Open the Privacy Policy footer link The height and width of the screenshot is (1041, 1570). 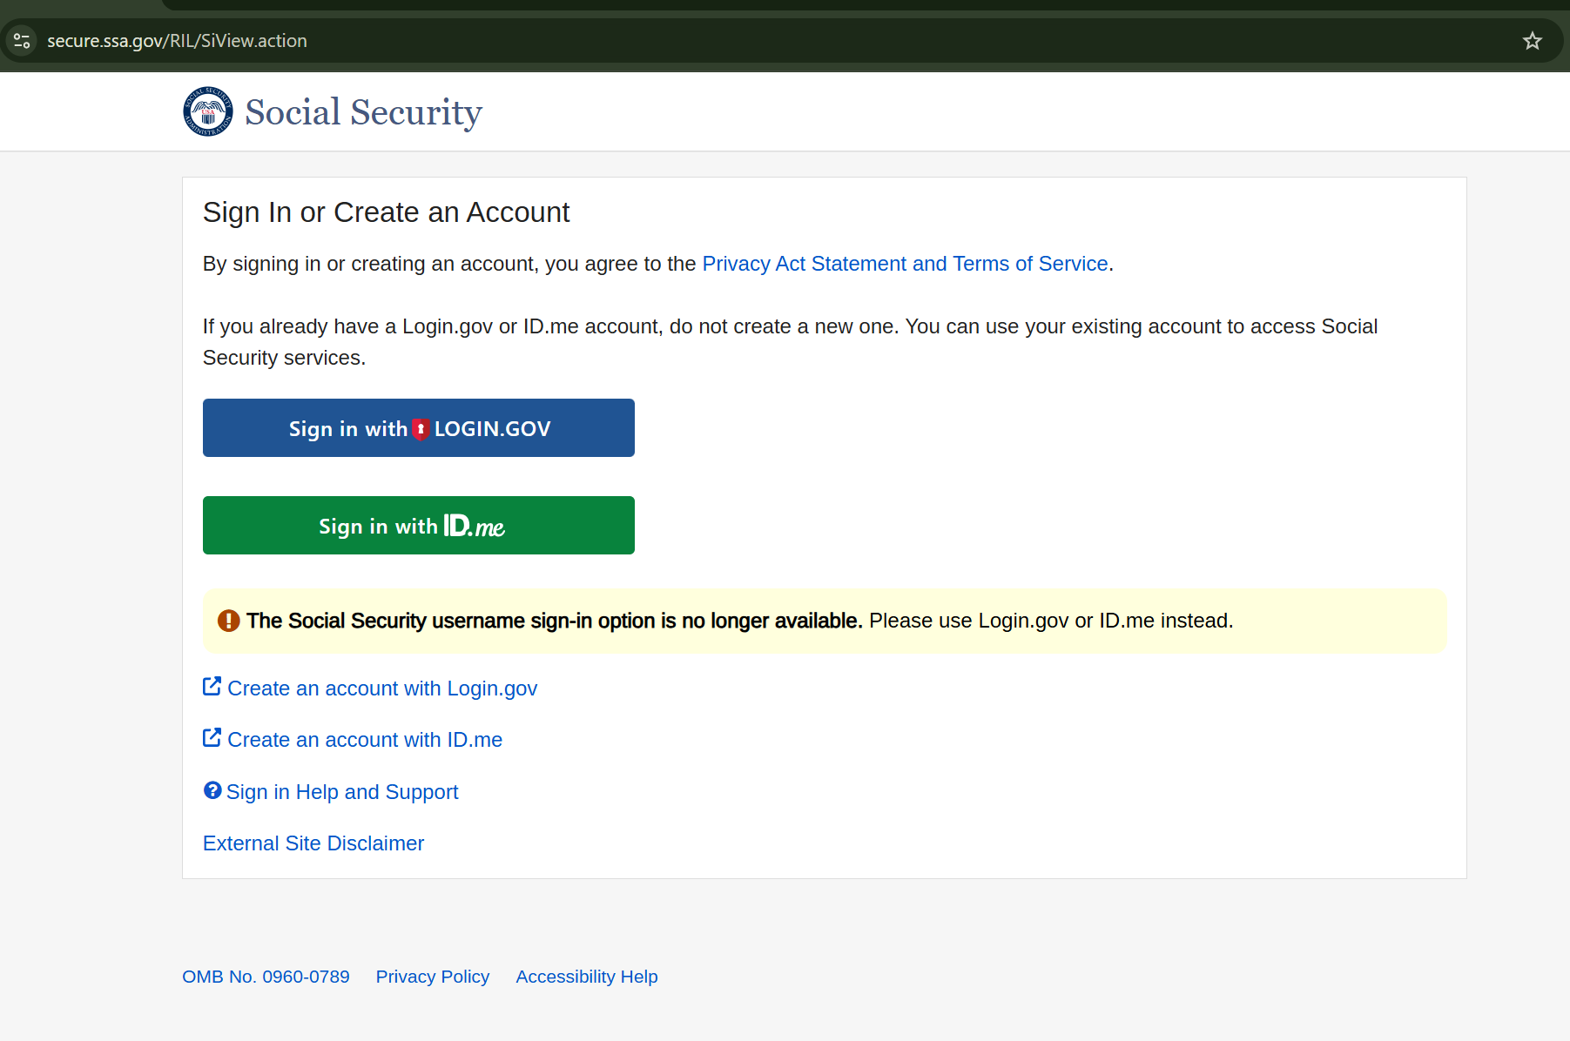[433, 977]
